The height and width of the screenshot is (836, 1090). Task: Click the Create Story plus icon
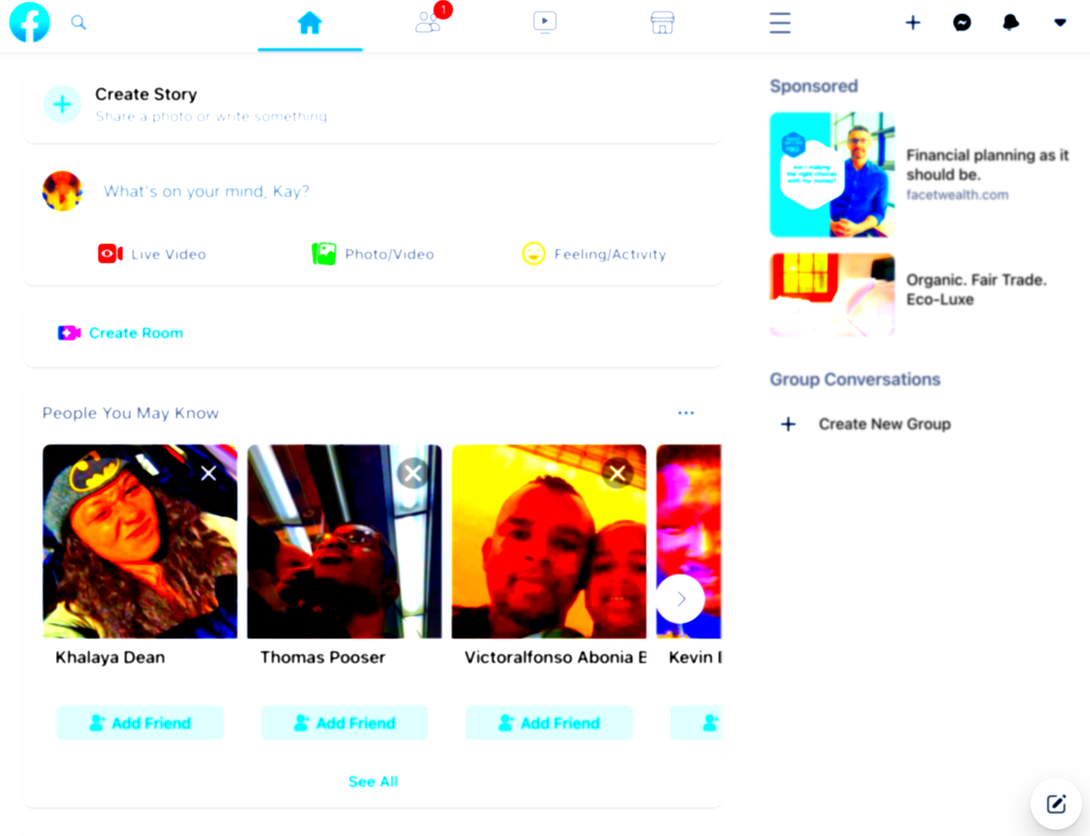(62, 104)
